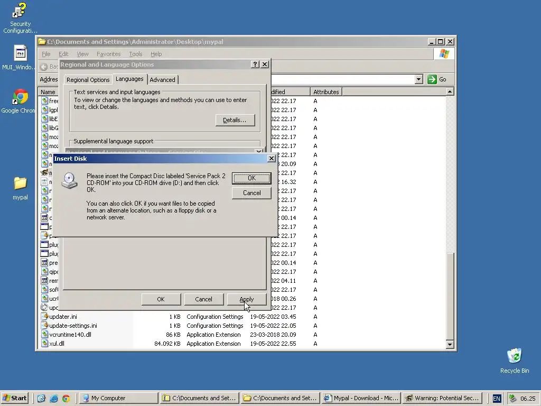The image size is (541, 406).
Task: Open the Edit menu in Explorer
Action: 63,54
